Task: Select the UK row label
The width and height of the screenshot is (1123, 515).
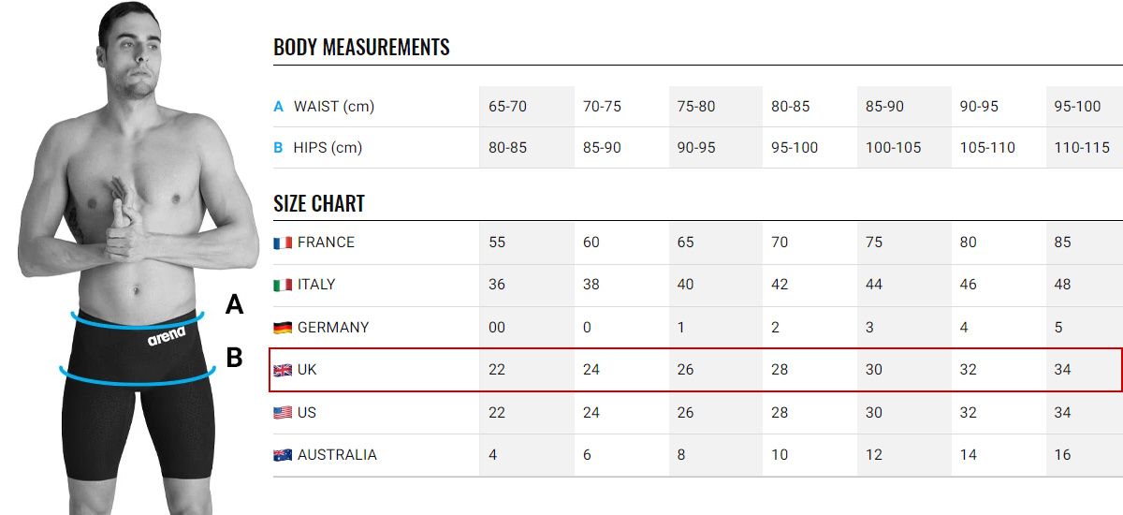Action: coord(307,370)
